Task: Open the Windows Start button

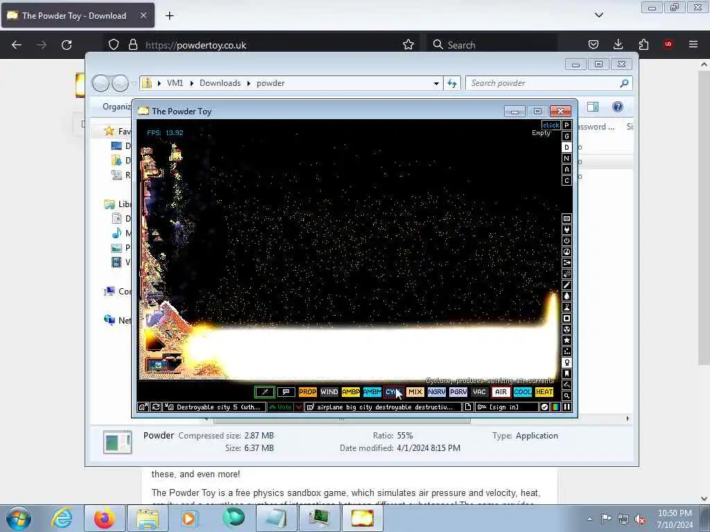Action: (19, 518)
